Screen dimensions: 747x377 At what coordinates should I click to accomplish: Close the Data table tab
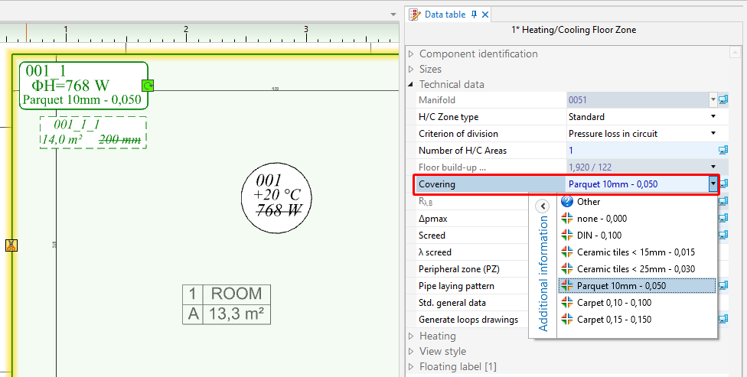click(485, 15)
